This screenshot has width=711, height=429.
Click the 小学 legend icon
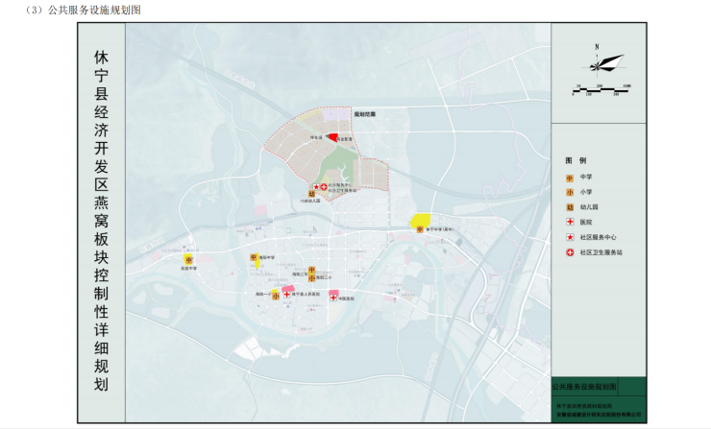(x=570, y=193)
